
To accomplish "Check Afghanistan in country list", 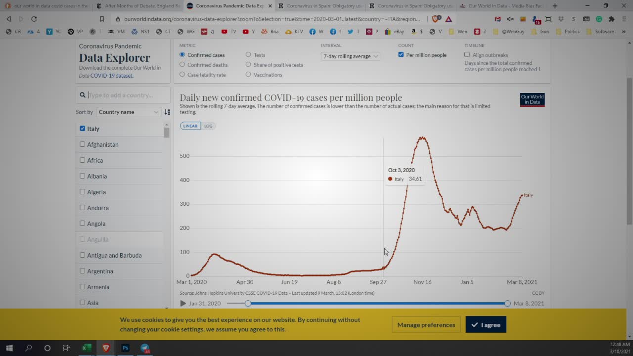I will pos(83,144).
